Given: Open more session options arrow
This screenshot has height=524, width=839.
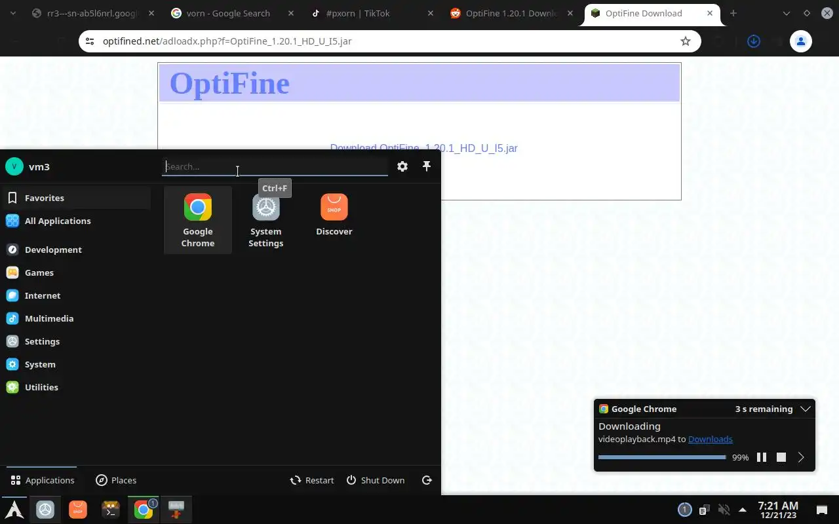Looking at the screenshot, I should [427, 480].
